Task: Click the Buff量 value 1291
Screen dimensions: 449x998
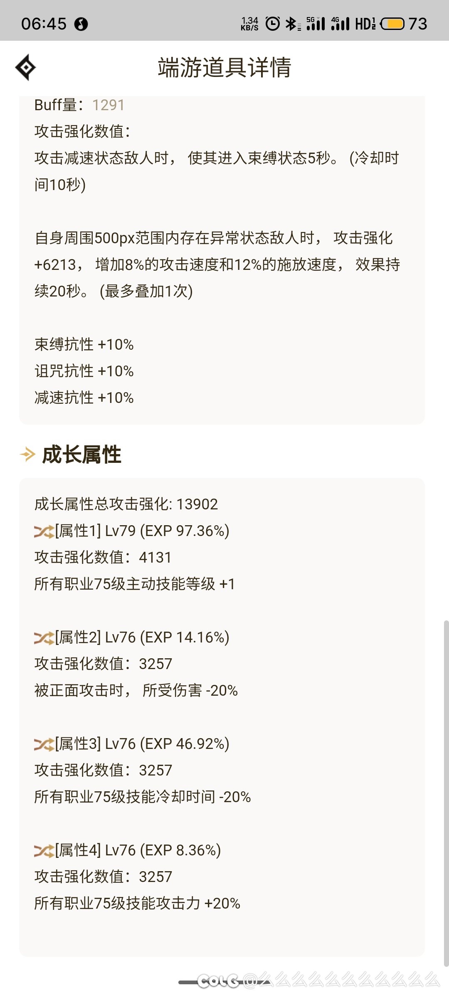Action: (x=108, y=105)
